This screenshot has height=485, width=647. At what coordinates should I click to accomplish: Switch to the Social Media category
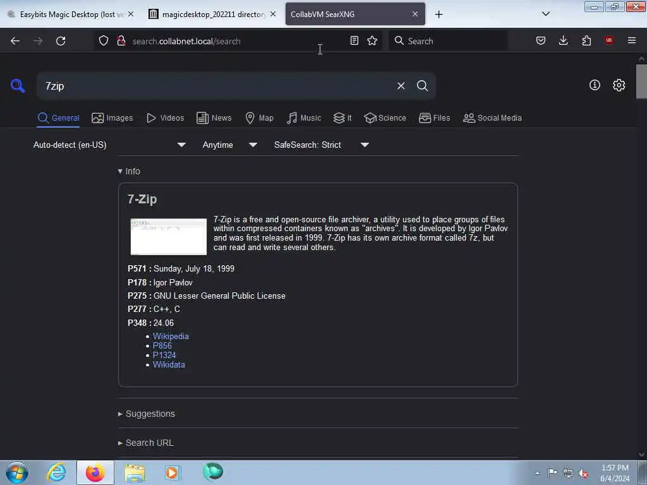(492, 118)
